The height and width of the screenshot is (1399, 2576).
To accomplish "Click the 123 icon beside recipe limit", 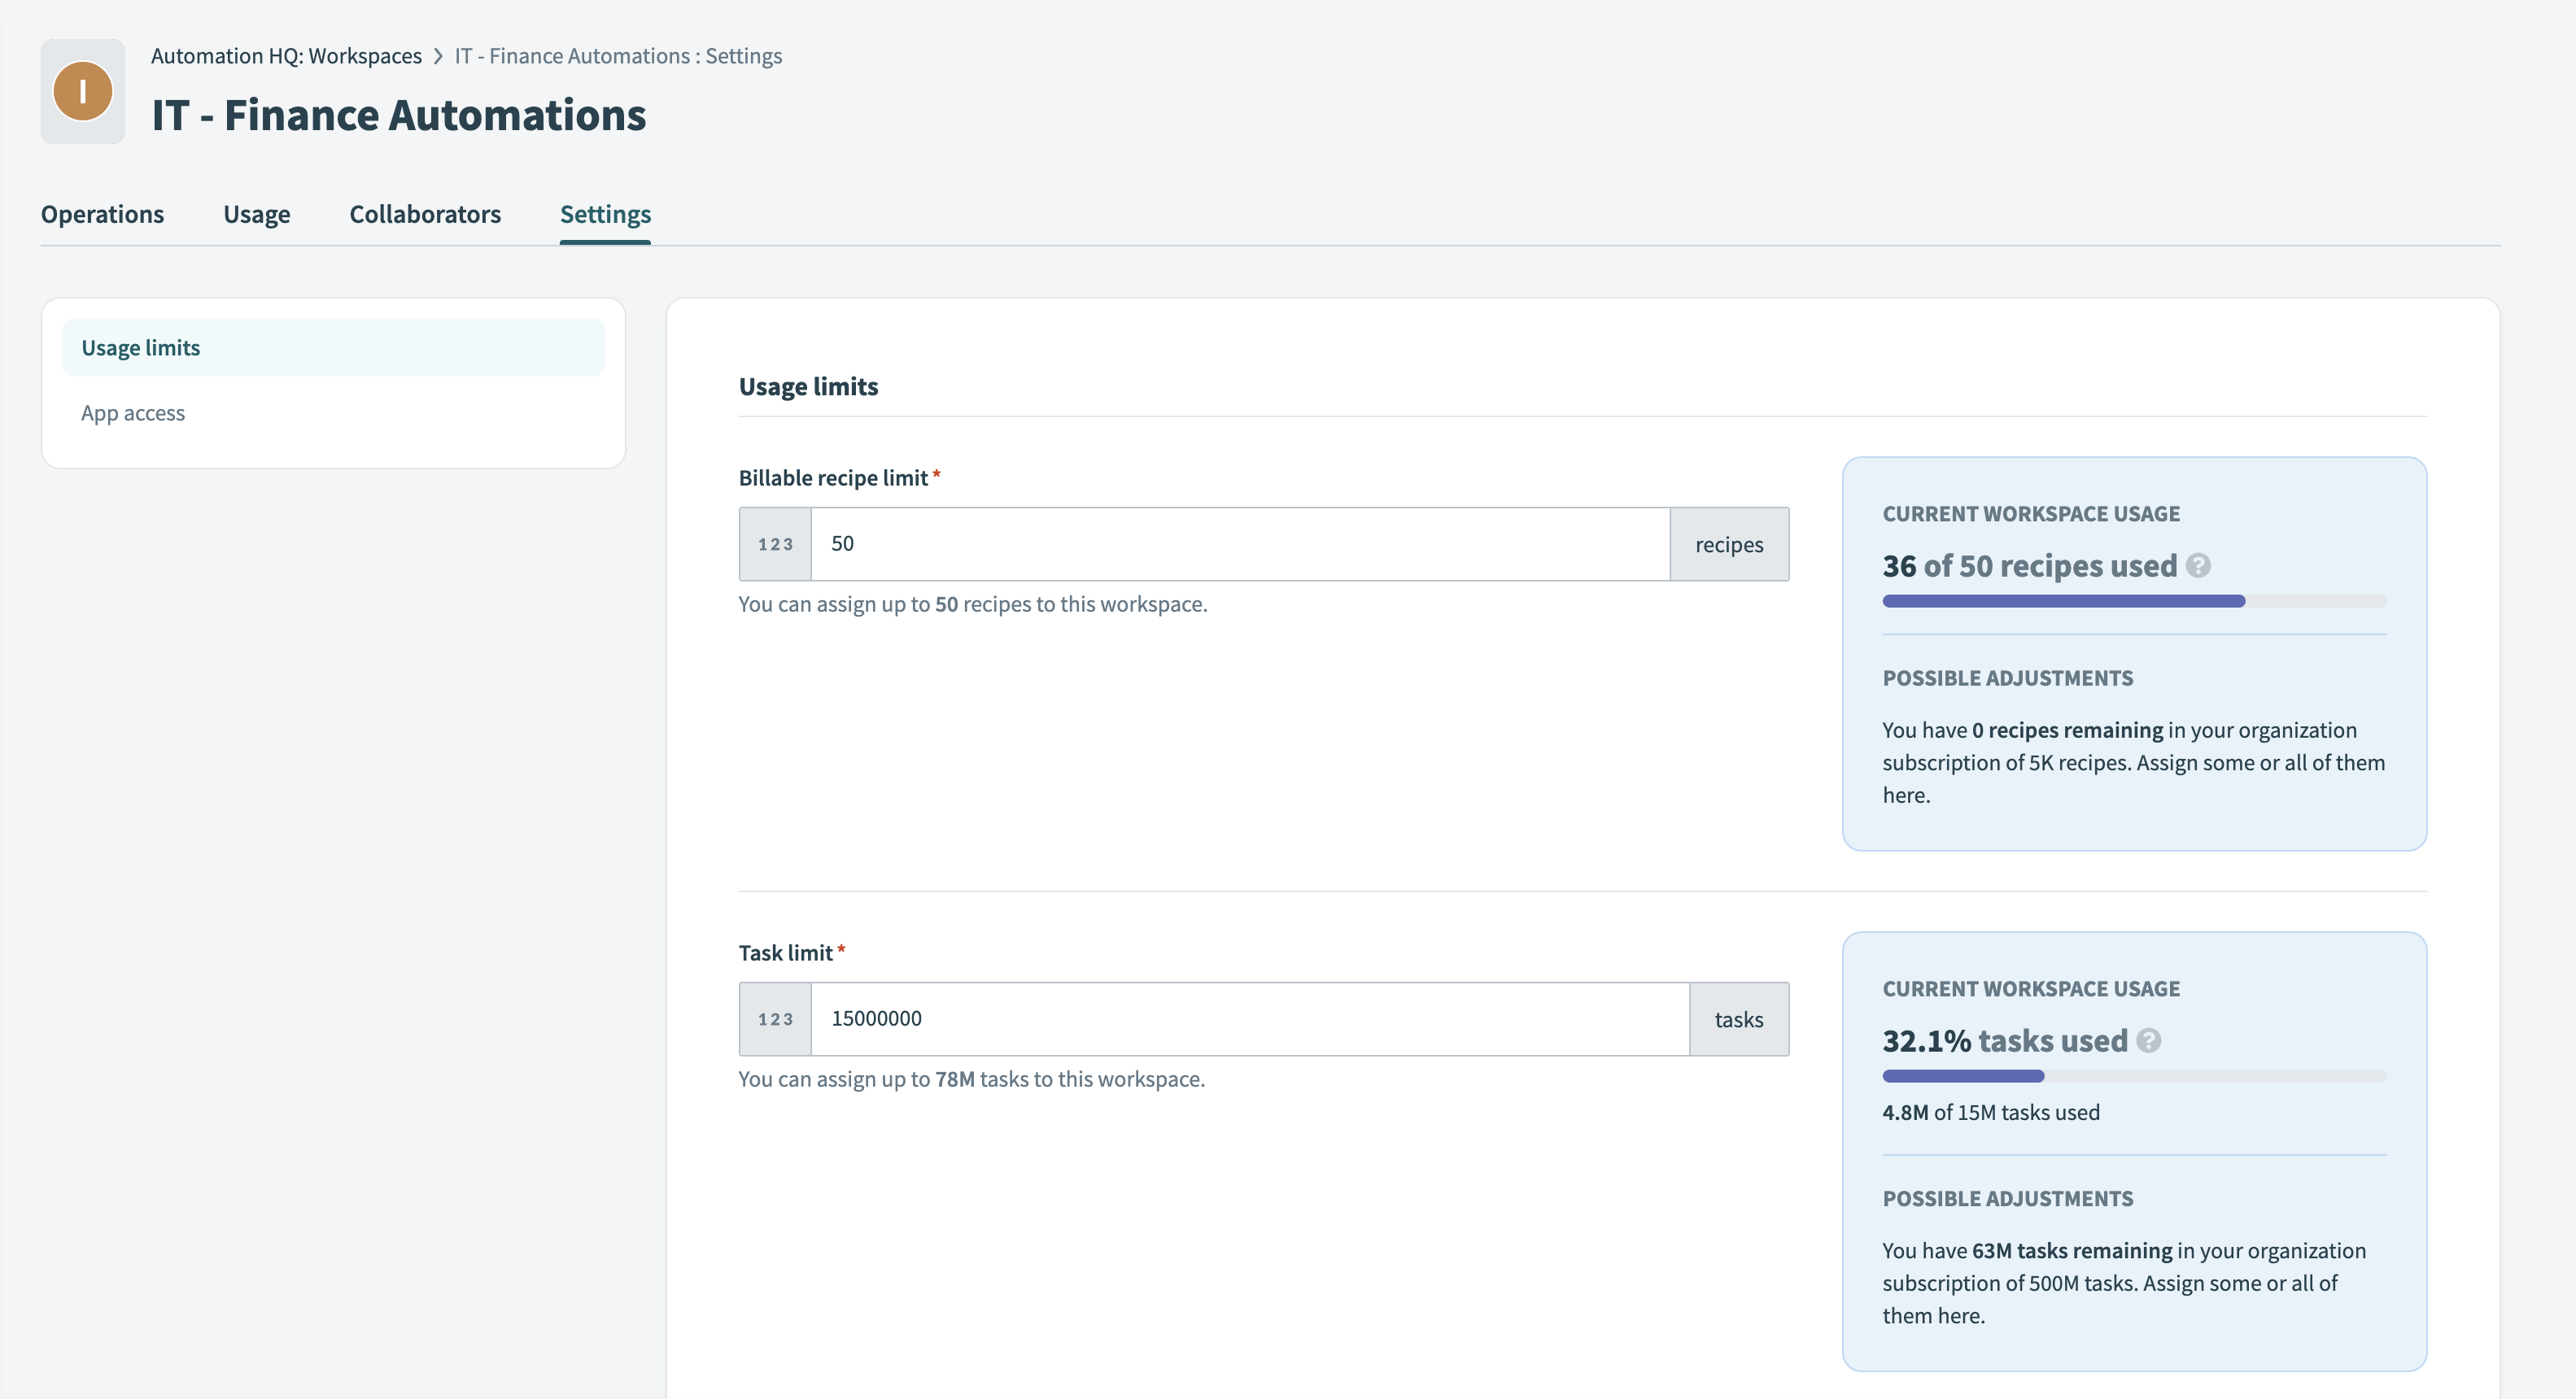I will [x=775, y=544].
